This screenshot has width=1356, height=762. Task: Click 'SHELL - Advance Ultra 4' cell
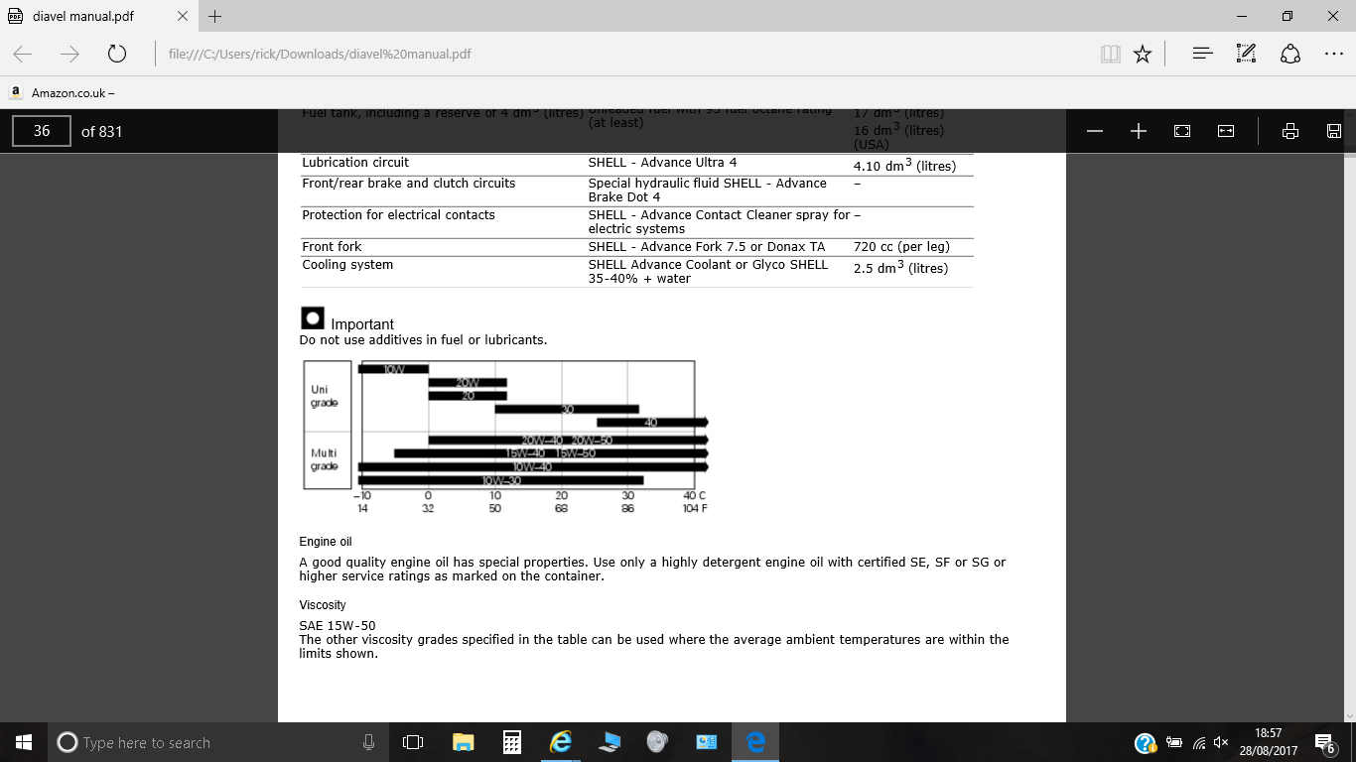[662, 163]
